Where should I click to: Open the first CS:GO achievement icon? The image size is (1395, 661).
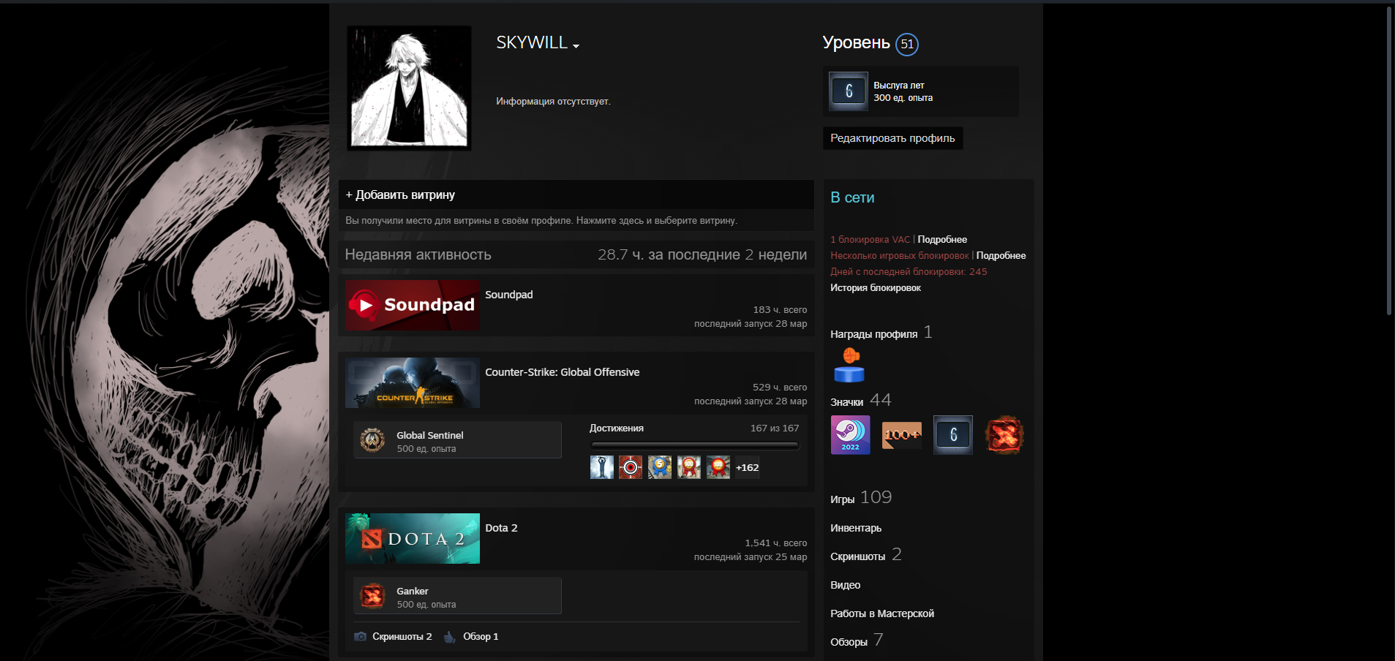coord(602,467)
